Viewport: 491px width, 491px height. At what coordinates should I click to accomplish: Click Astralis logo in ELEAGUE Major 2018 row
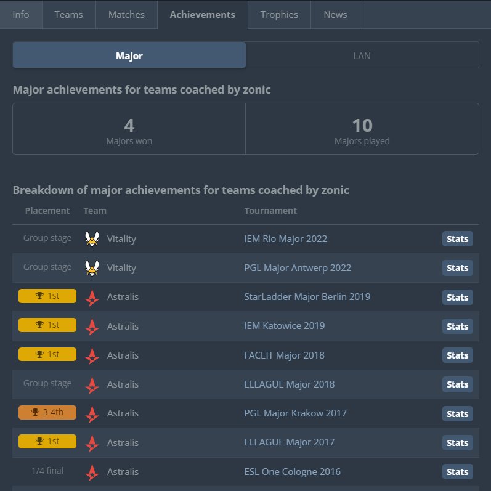pos(92,384)
